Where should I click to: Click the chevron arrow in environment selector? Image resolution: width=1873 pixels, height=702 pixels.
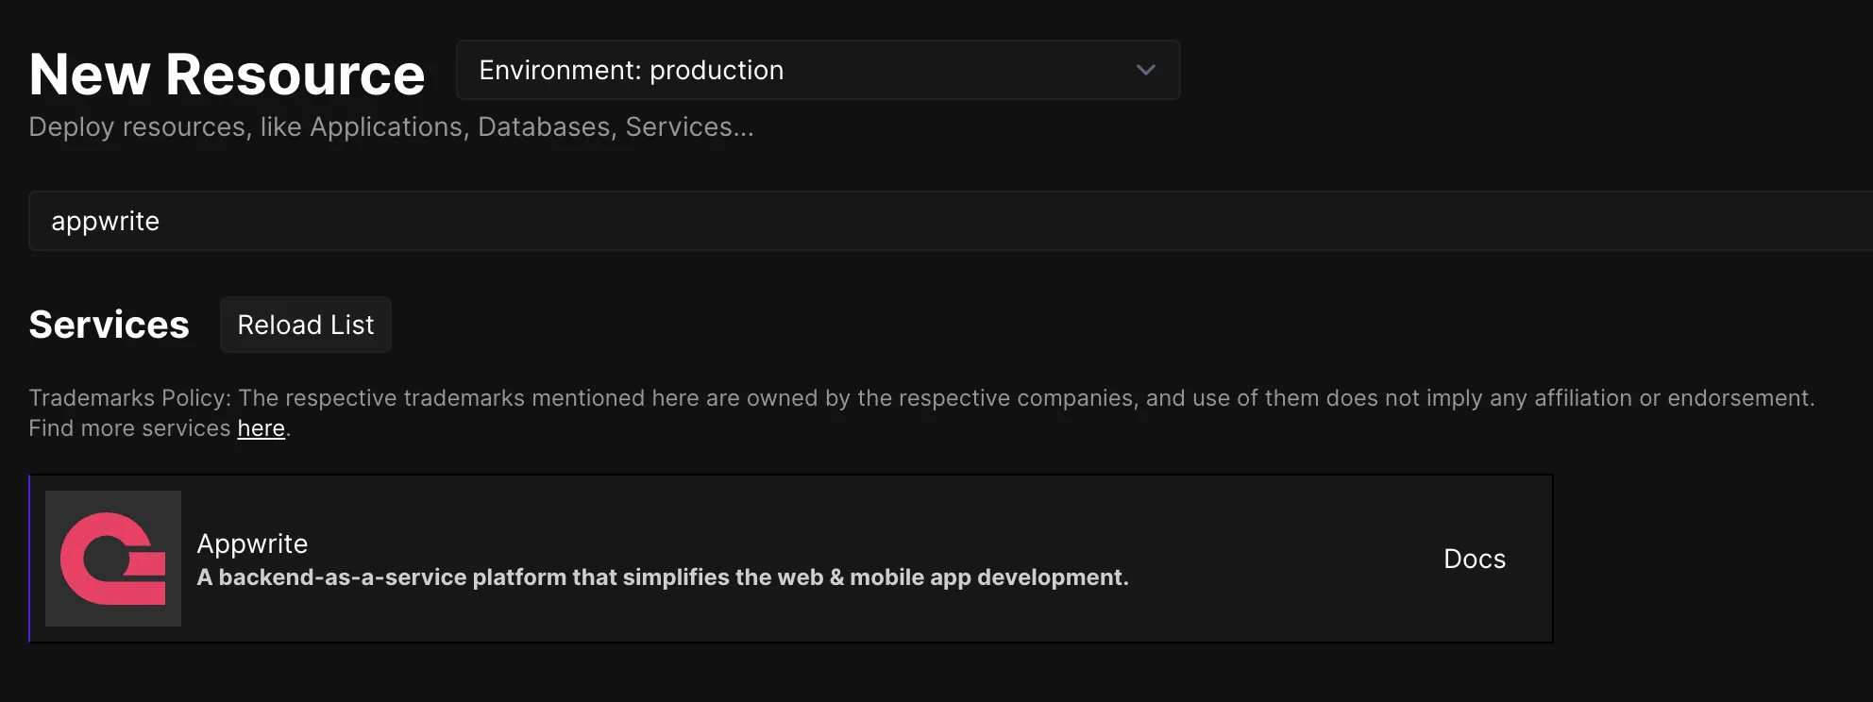1145,70
